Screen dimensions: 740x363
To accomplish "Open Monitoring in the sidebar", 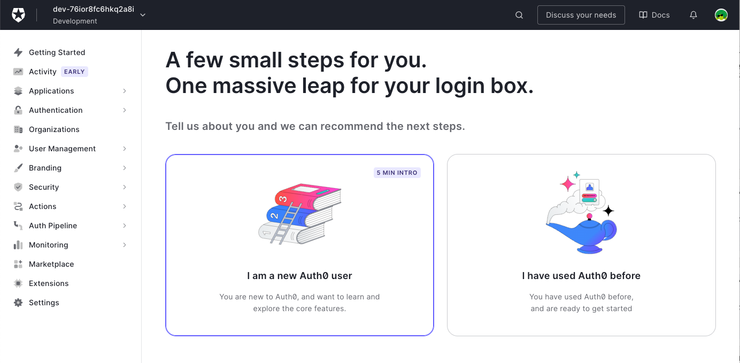I will point(49,245).
